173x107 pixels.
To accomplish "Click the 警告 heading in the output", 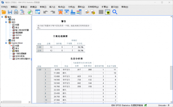I will tap(64, 21).
